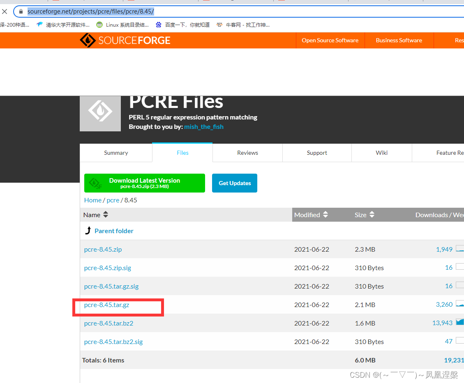Go to pcre breadcrumb link
Viewport: 464px width, 383px height.
[113, 200]
